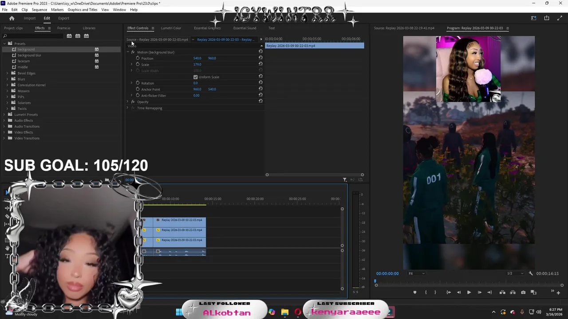Toggle the Opacity fx effect on/off
568x319 pixels.
(133, 102)
